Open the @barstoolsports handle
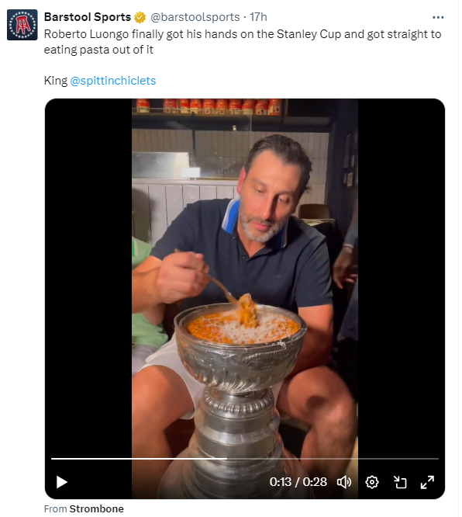Screen dimensions: 462x517 click(x=195, y=17)
